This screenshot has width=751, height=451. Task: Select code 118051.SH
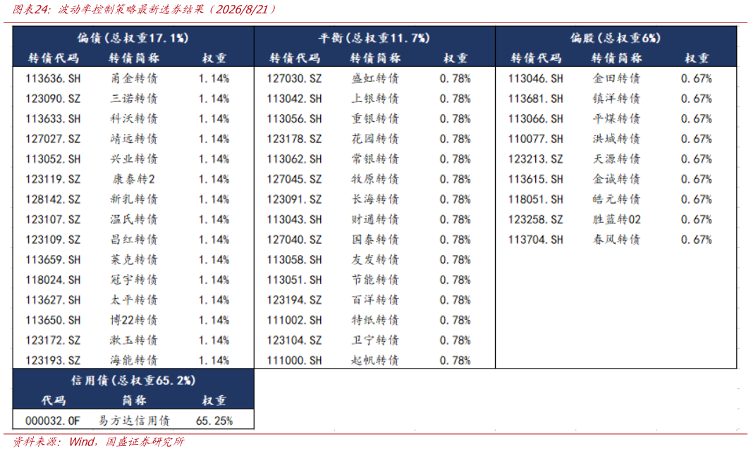[536, 199]
